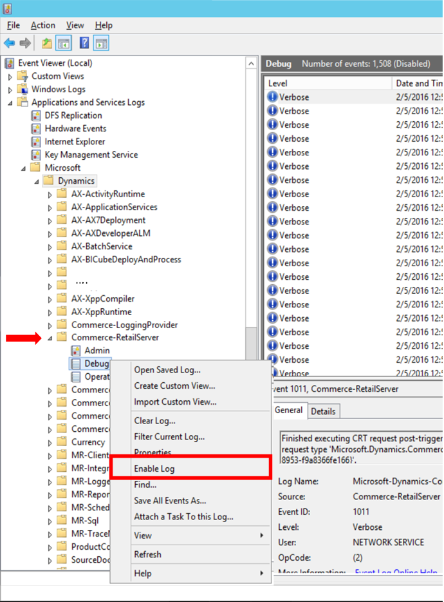
Task: Toggle the Show/Hide Action Pane icon
Action: tap(101, 43)
